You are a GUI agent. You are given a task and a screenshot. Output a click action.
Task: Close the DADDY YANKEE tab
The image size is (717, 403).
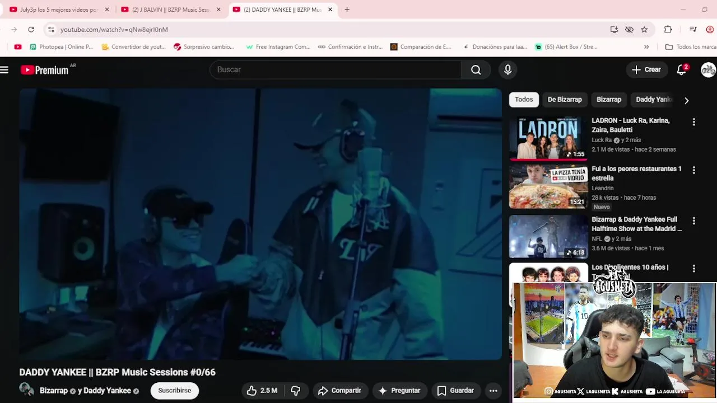(330, 10)
